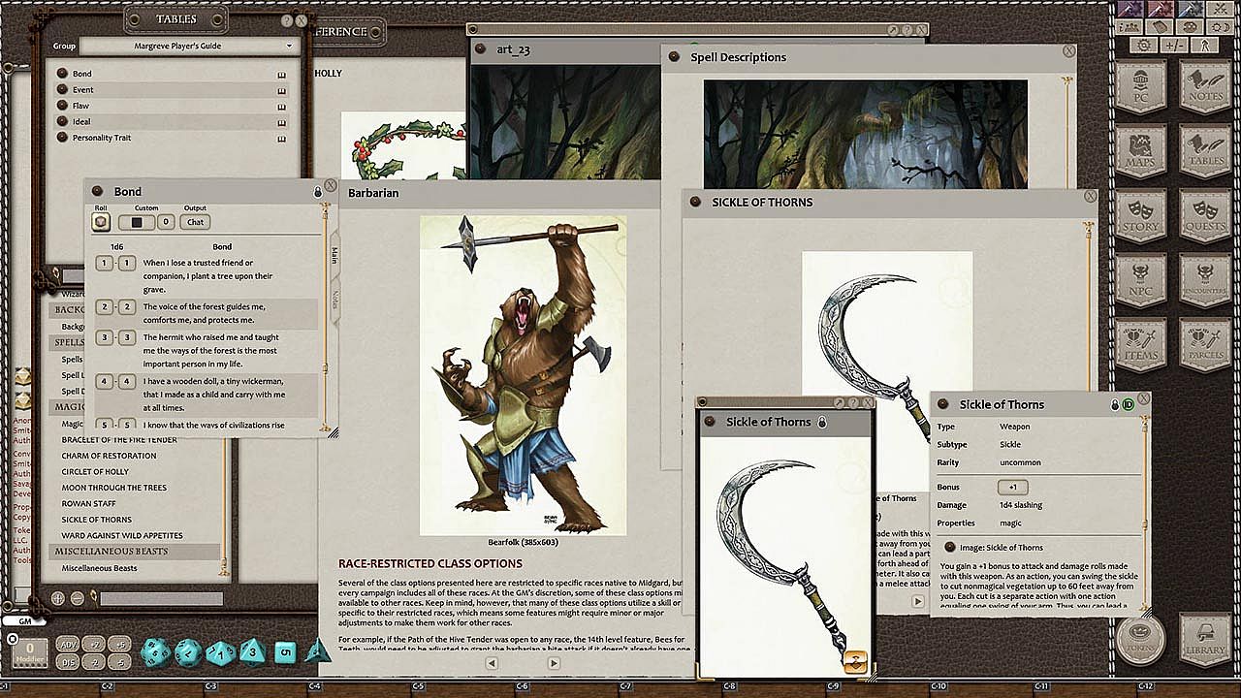Toggle the lock on the Bond window
1241x698 pixels.
[x=317, y=191]
